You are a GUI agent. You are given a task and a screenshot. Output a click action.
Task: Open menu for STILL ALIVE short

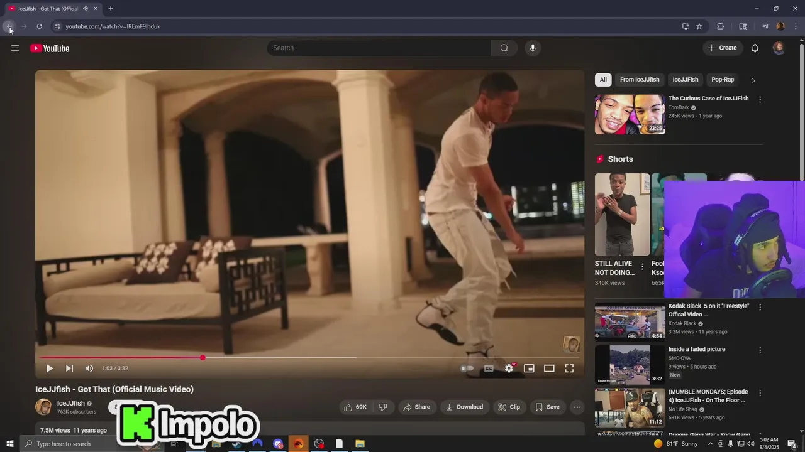(641, 267)
